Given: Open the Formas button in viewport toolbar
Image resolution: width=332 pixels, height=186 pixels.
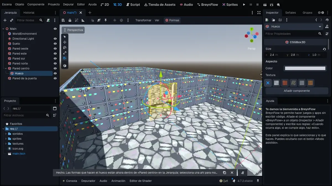Looking at the screenshot, I should click(x=172, y=20).
